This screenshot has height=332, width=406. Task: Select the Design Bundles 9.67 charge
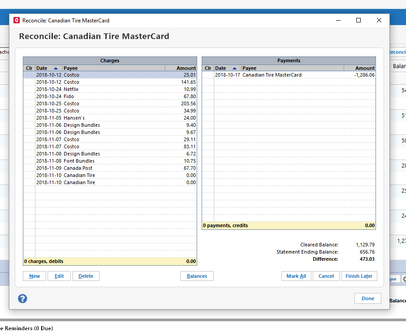point(110,132)
